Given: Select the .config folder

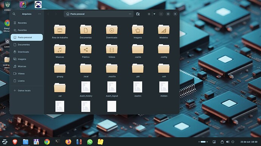Looking at the screenshot, I should pos(164,51).
